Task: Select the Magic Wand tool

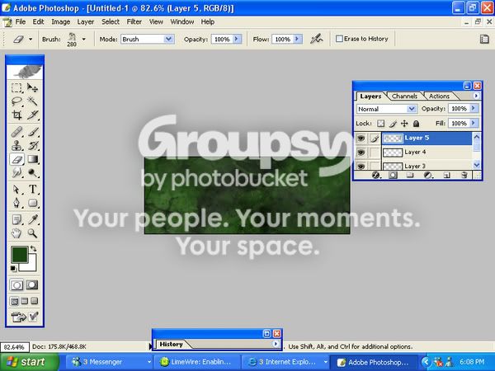Action: point(32,101)
